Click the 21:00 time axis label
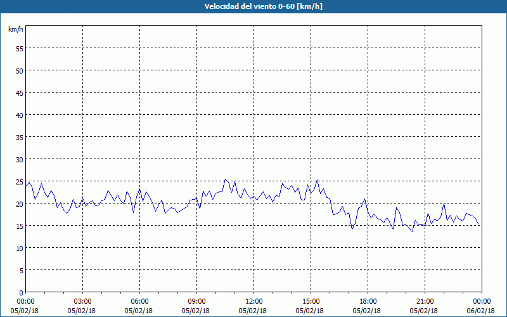 point(425,302)
